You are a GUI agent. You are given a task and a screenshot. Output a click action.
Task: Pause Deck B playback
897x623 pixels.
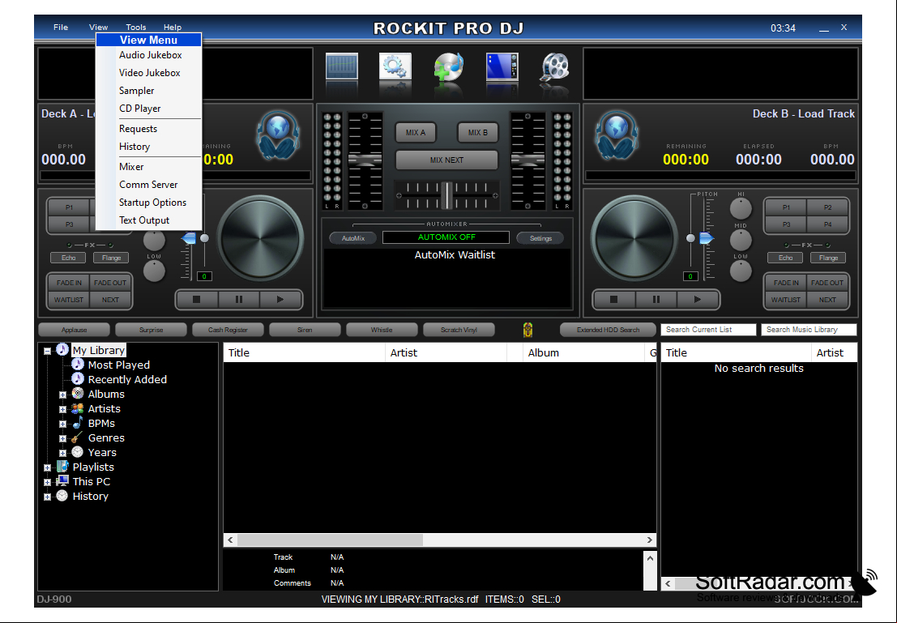656,299
